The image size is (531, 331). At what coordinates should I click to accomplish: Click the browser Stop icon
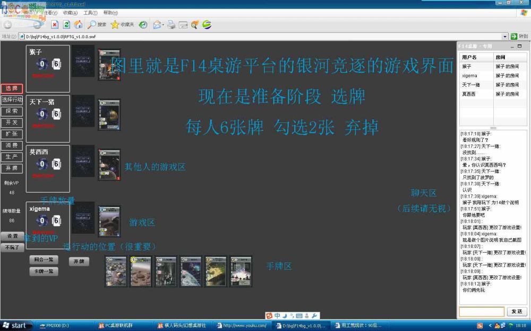tap(55, 25)
